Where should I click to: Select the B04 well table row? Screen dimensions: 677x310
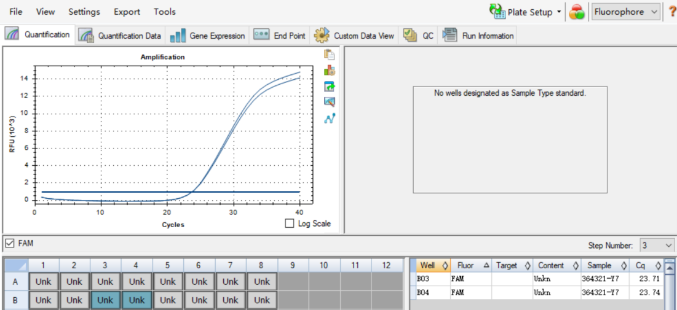pos(540,292)
